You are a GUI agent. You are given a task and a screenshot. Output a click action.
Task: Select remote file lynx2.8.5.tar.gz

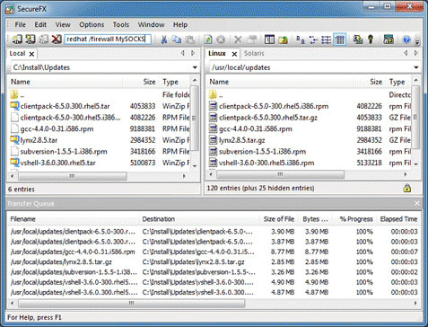pyautogui.click(x=242, y=140)
